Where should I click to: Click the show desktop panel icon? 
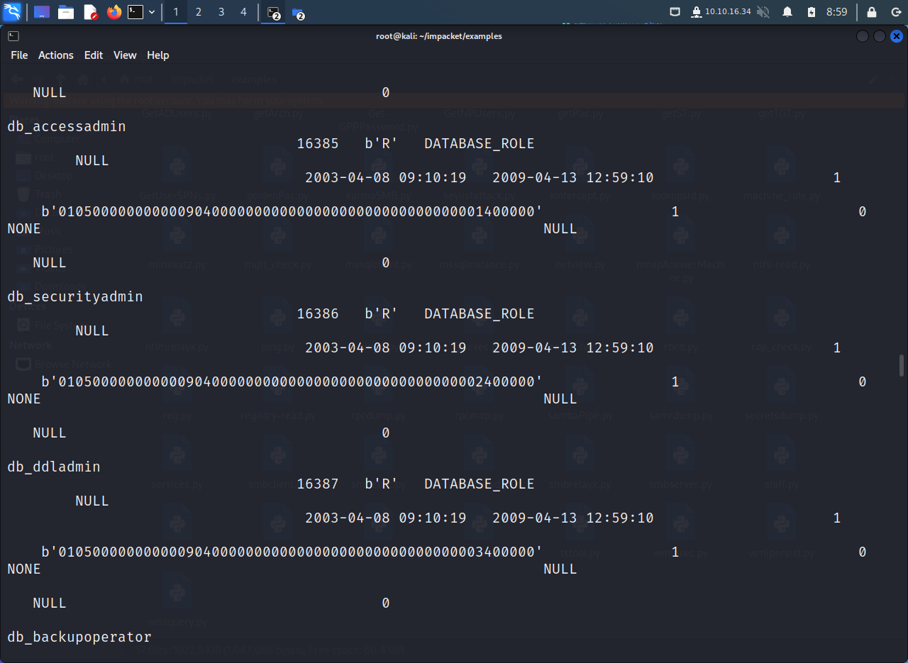click(x=42, y=12)
